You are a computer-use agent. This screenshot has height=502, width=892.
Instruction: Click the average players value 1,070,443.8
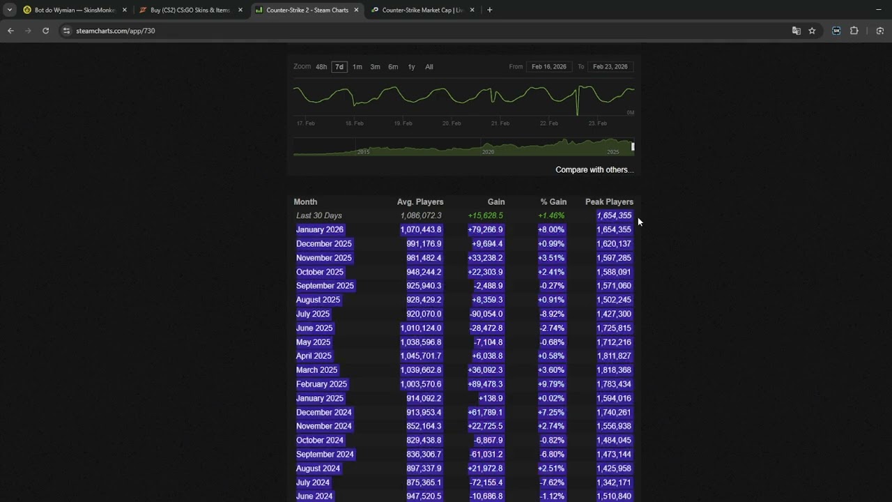tap(421, 230)
